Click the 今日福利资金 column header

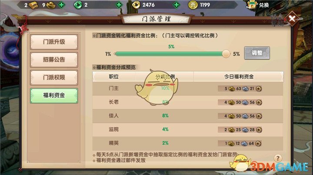pos(239,77)
